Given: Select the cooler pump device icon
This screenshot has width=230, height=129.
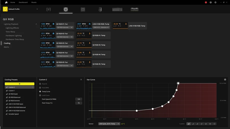Looking at the screenshot, I should point(48,10).
